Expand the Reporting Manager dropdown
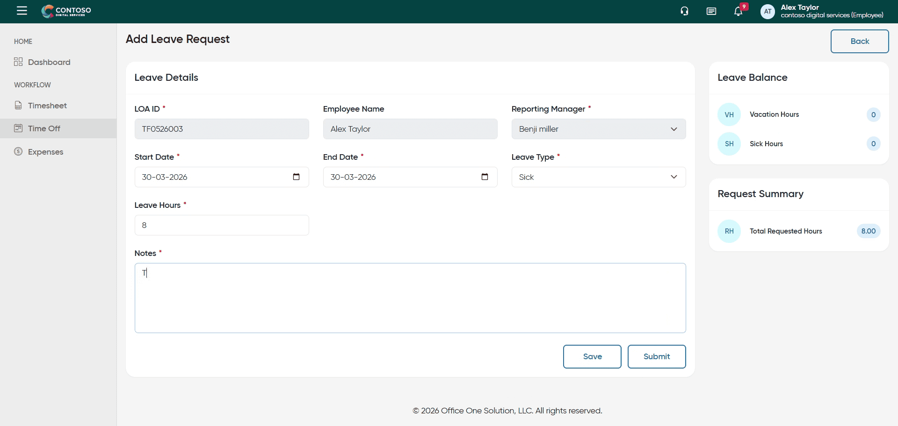Viewport: 898px width, 426px height. 598,129
